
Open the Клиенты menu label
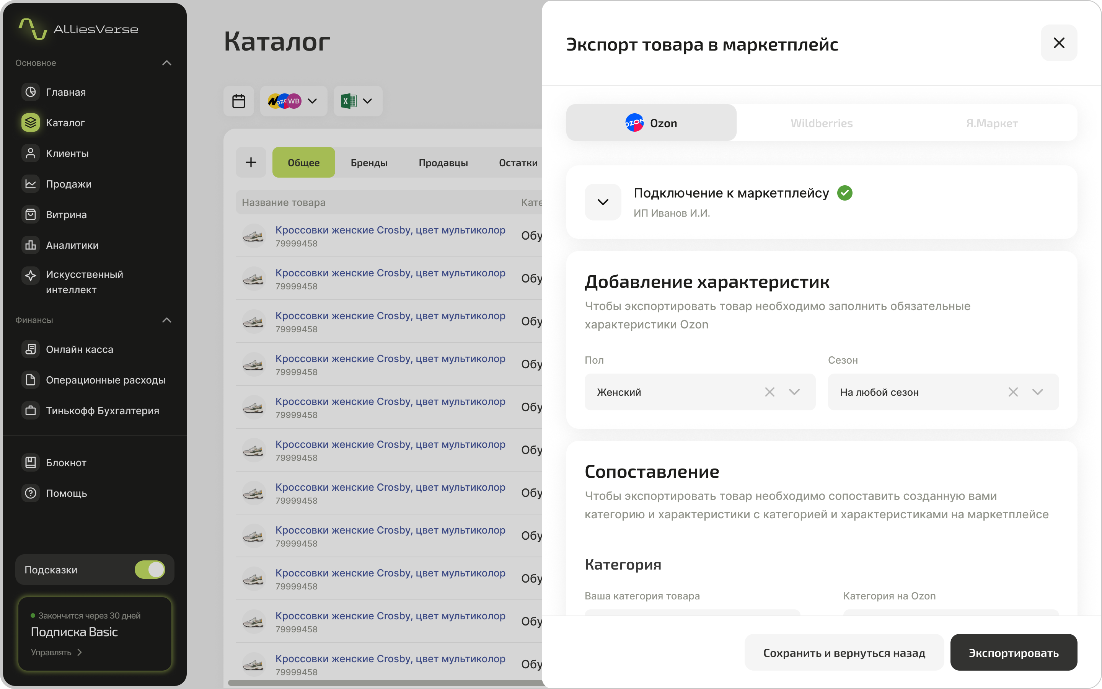tap(67, 153)
